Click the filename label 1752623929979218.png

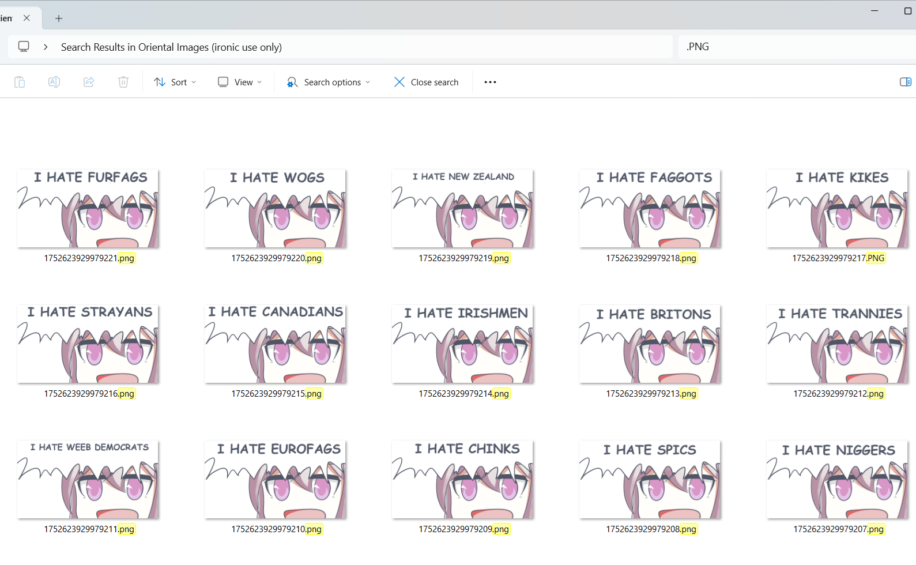pyautogui.click(x=651, y=258)
